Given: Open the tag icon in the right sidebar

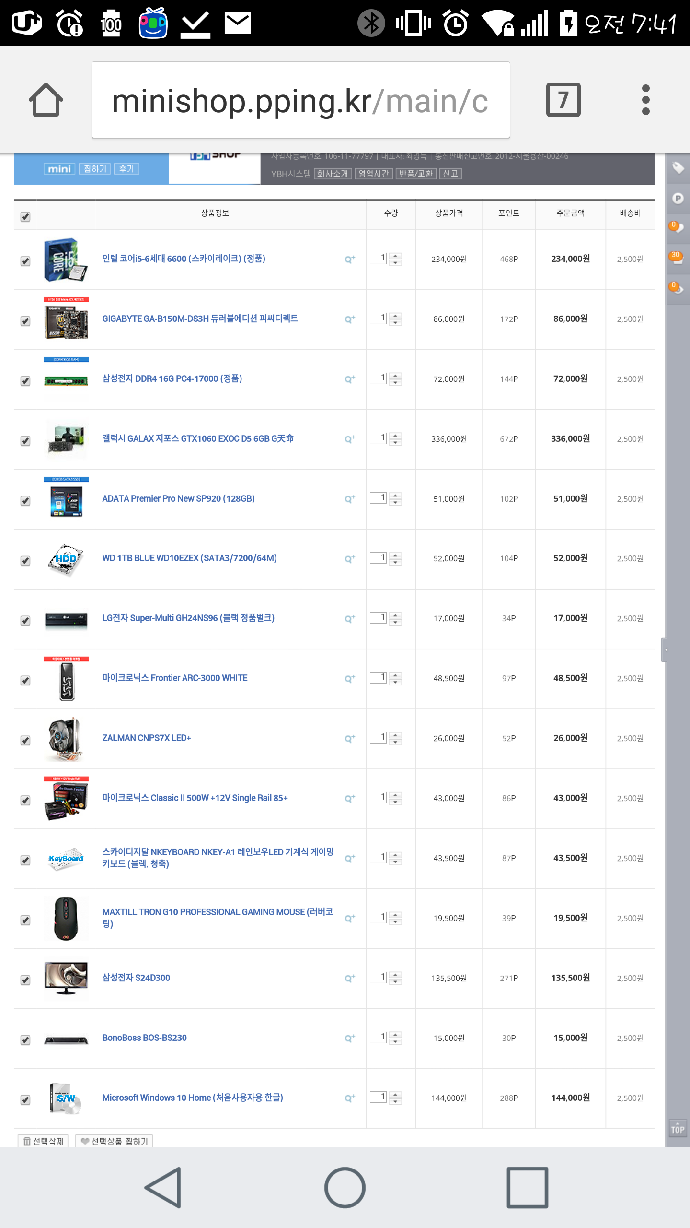Looking at the screenshot, I should 678,168.
